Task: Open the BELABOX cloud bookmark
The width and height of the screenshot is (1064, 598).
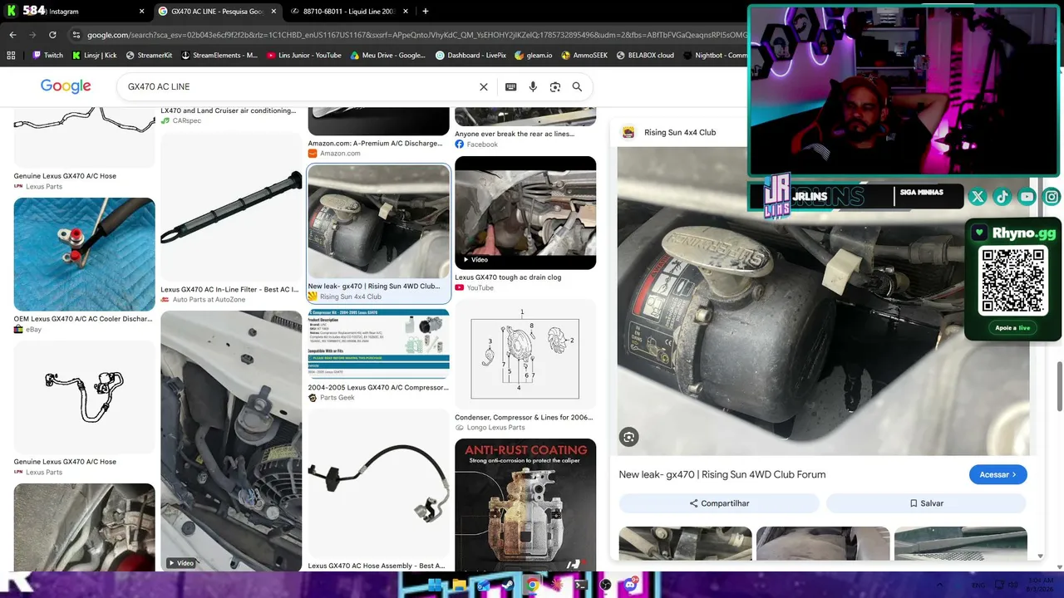Action: (x=645, y=56)
